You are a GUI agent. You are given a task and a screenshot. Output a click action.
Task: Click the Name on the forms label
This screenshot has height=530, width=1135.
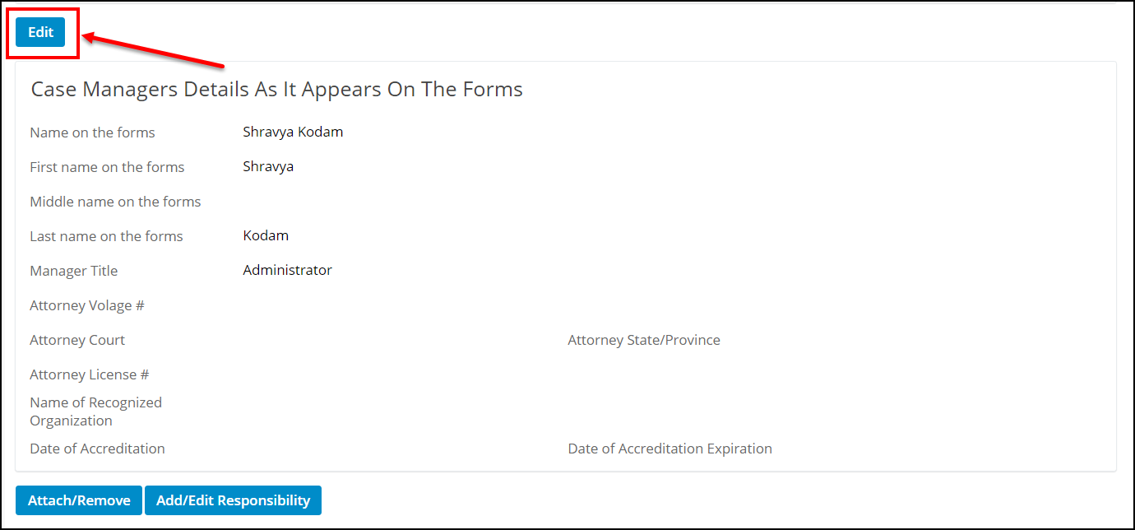[91, 132]
